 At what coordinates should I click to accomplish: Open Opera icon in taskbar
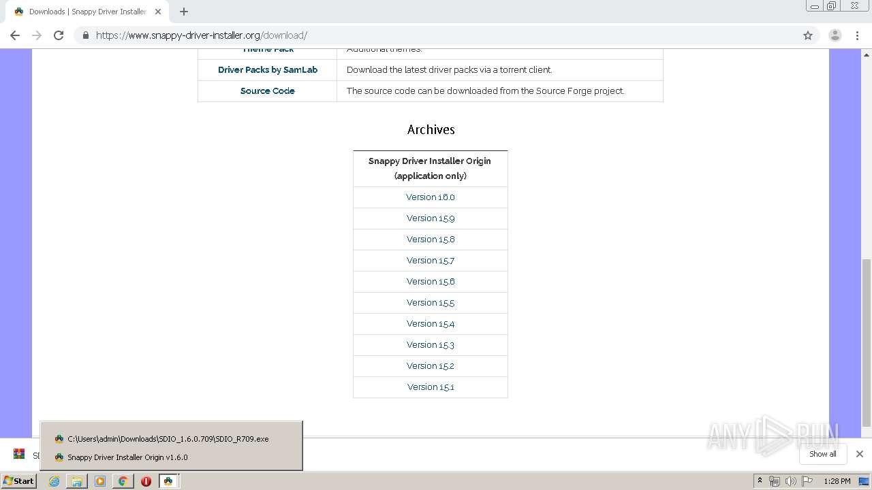click(x=146, y=481)
